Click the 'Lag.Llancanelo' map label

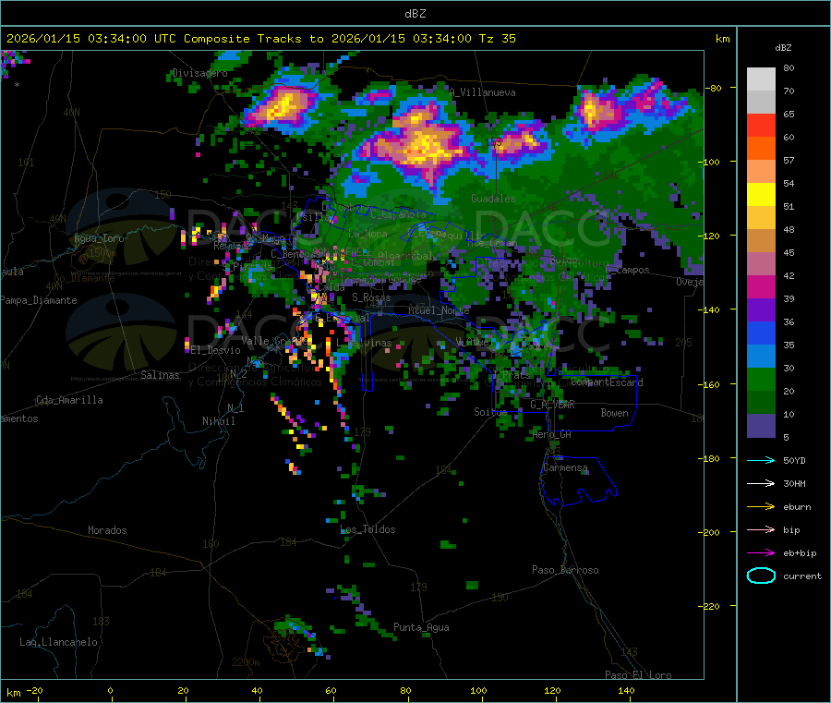(58, 642)
